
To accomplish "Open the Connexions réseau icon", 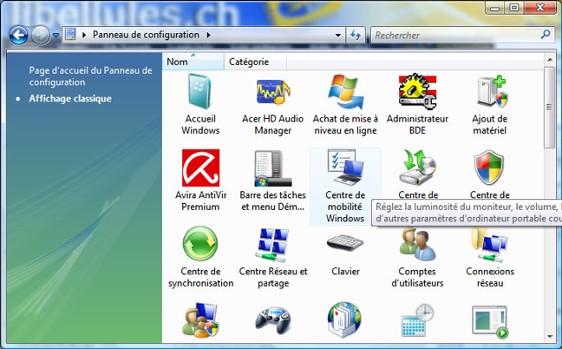I will [490, 245].
